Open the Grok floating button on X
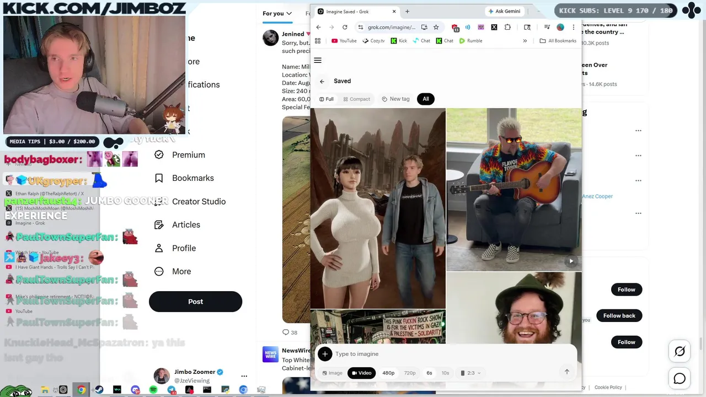This screenshot has width=706, height=397. click(x=680, y=351)
